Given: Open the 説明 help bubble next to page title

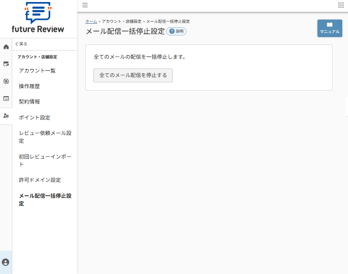Looking at the screenshot, I should point(176,31).
